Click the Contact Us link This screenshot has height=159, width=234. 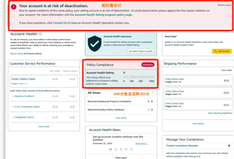click(x=60, y=23)
